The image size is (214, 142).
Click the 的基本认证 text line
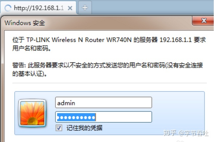tap(29, 74)
